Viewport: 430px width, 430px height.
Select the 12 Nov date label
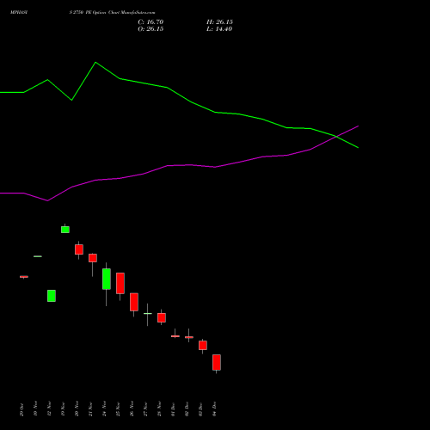(49, 408)
